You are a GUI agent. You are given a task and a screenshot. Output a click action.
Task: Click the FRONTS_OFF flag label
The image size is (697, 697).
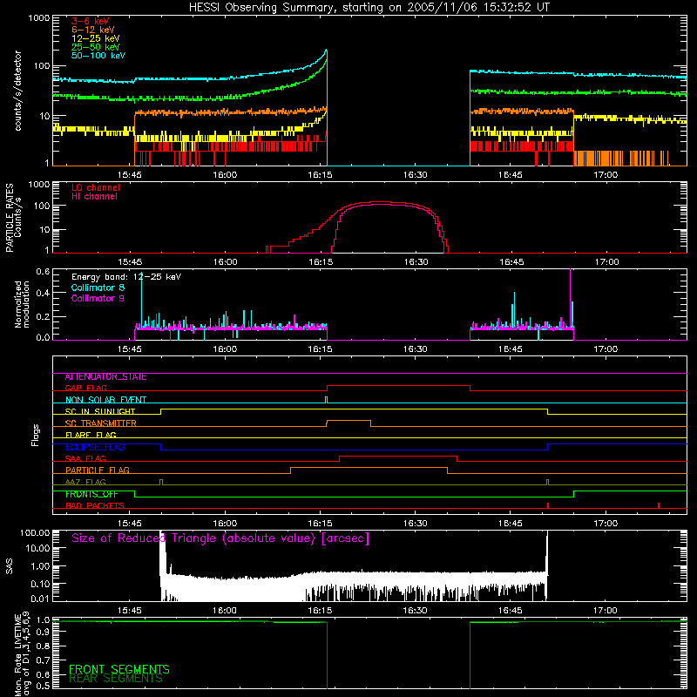91,494
